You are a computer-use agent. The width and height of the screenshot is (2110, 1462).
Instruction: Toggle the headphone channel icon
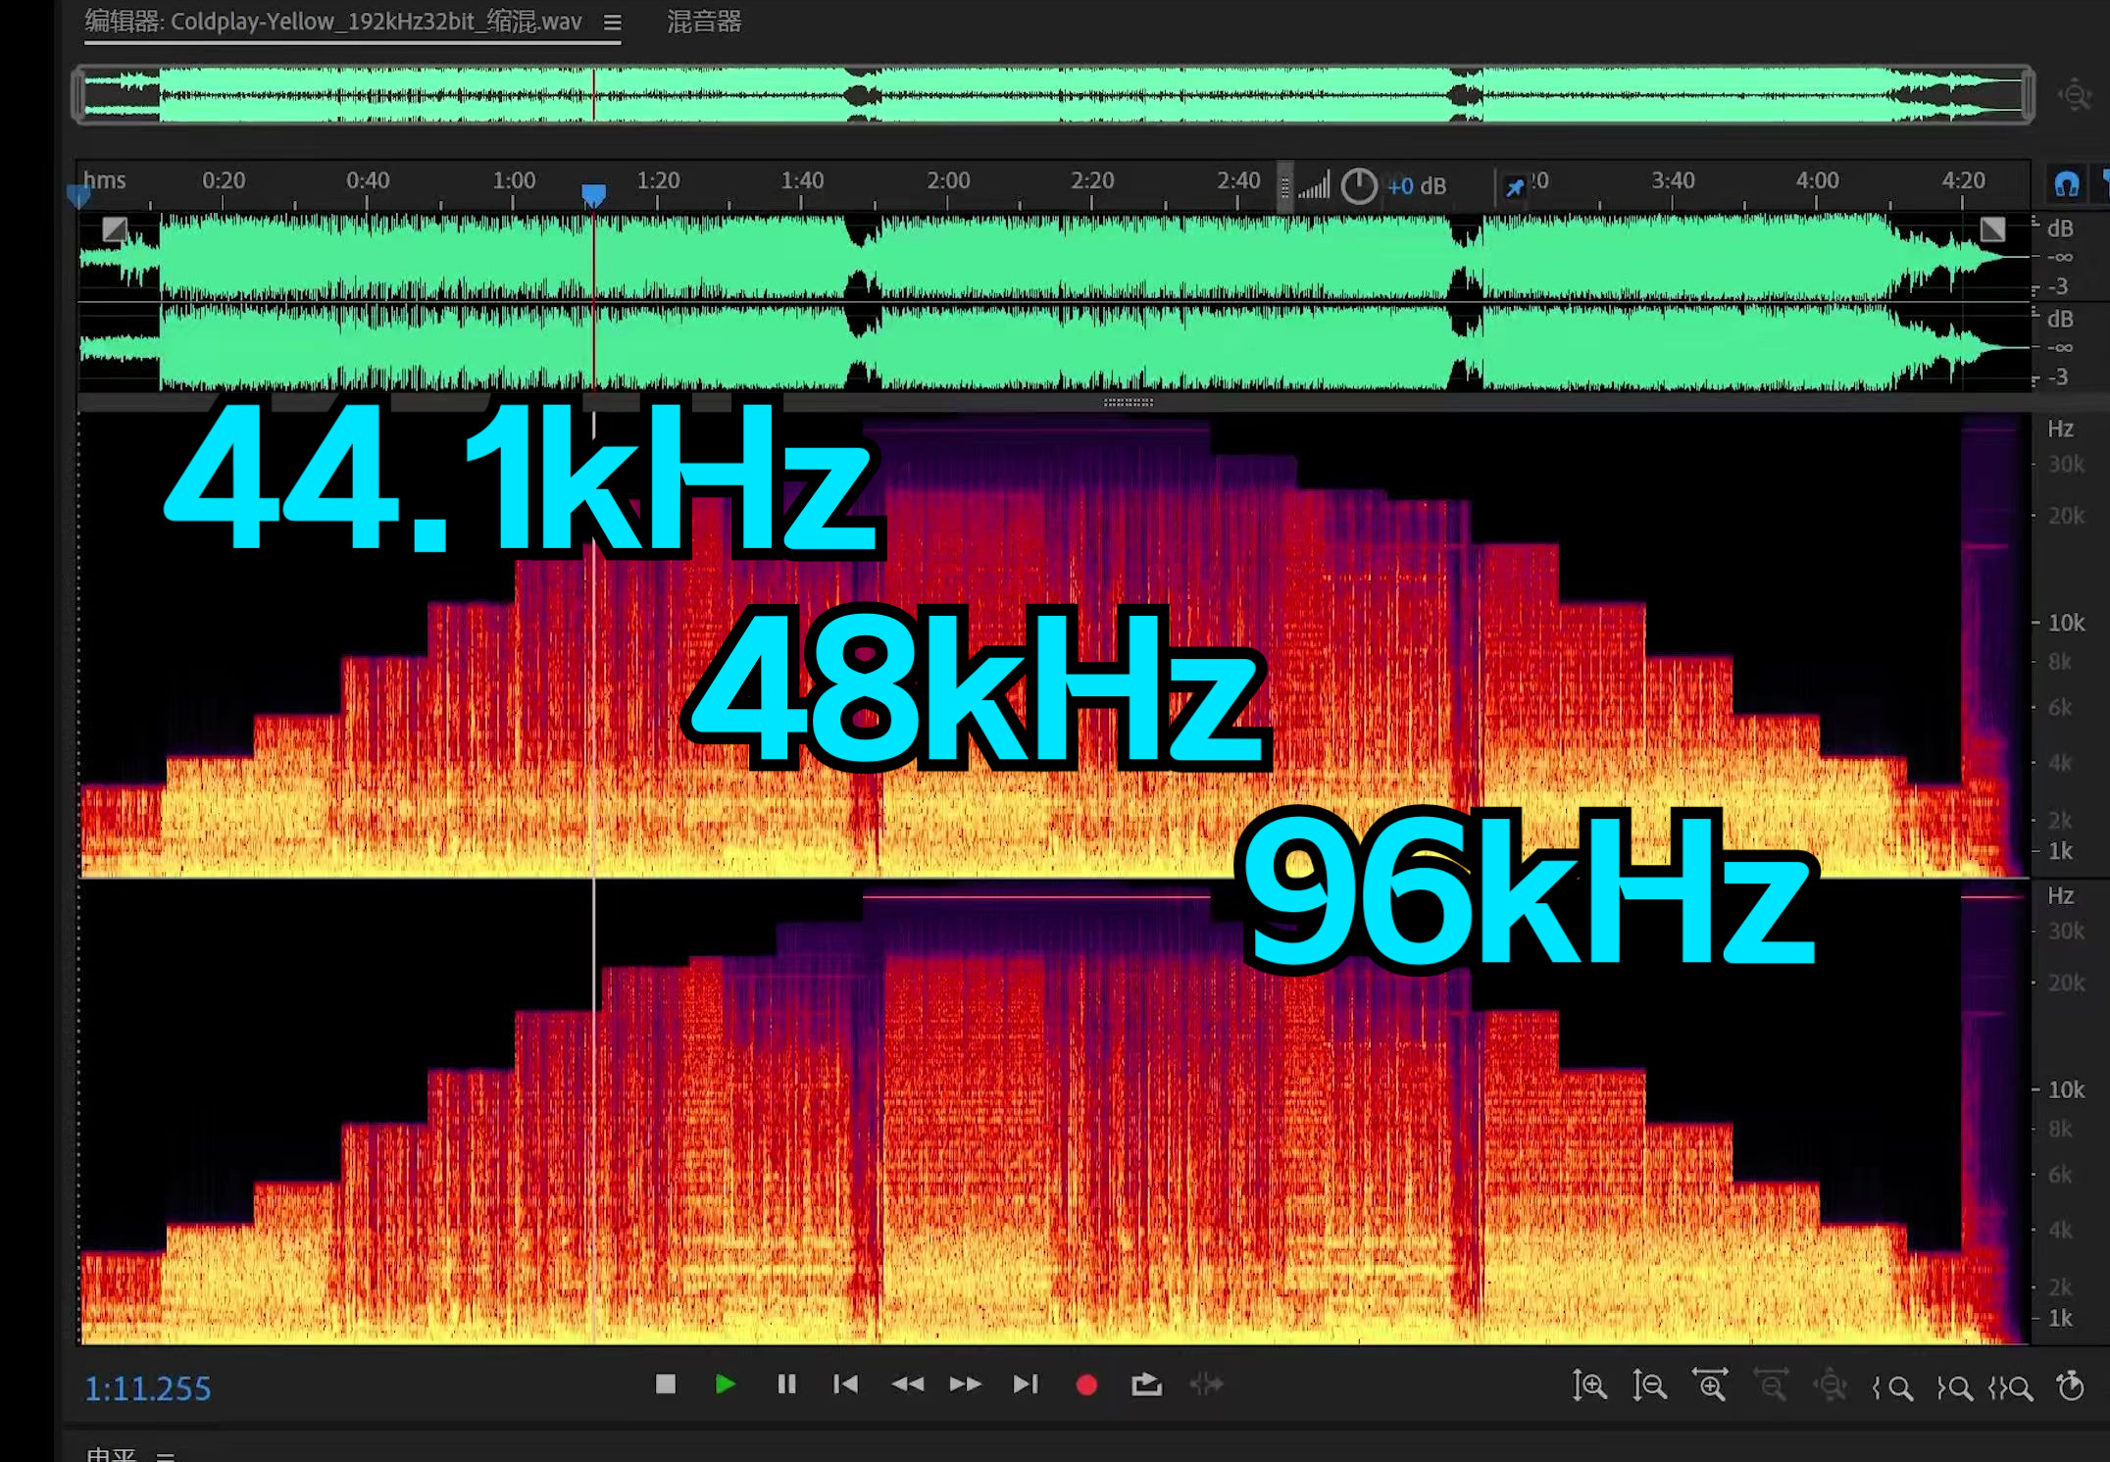(2066, 184)
